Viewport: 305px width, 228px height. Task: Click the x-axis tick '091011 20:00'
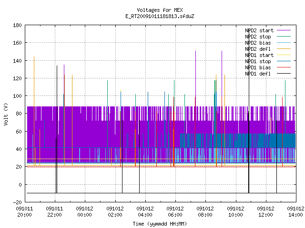coord(24,212)
